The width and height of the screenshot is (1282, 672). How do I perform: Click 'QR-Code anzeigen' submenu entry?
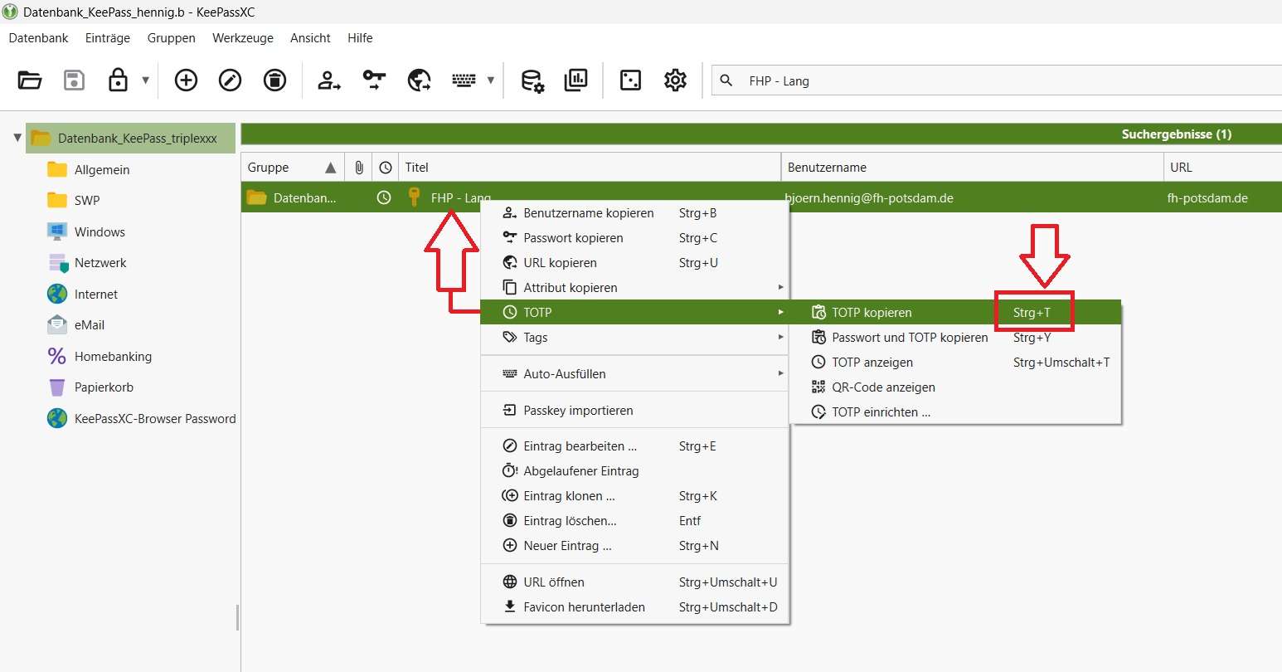point(883,387)
